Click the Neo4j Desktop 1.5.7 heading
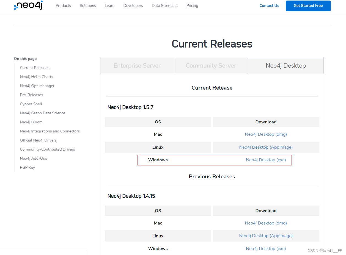Viewport: 346px width, 255px height. tap(130, 107)
